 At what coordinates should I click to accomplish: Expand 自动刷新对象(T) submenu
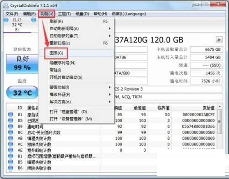(76, 36)
